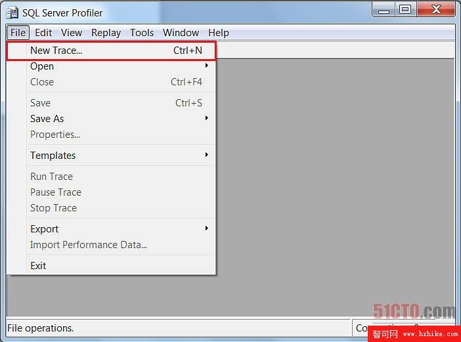
Task: Open the Edit menu
Action: (x=43, y=33)
